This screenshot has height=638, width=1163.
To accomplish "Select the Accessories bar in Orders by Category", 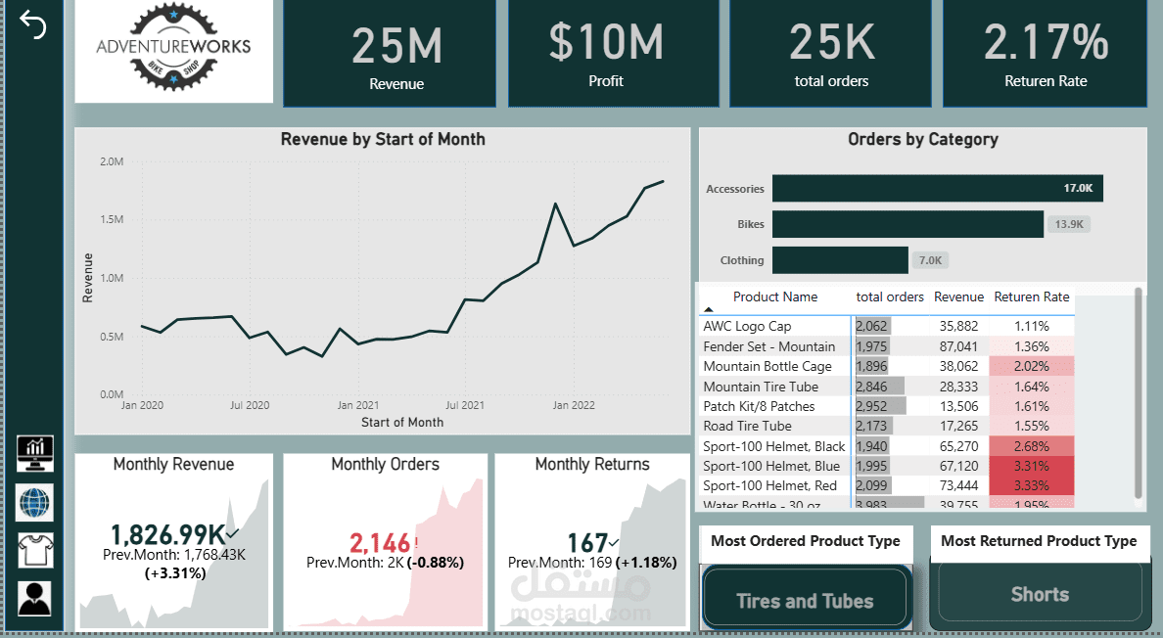I will tap(938, 188).
